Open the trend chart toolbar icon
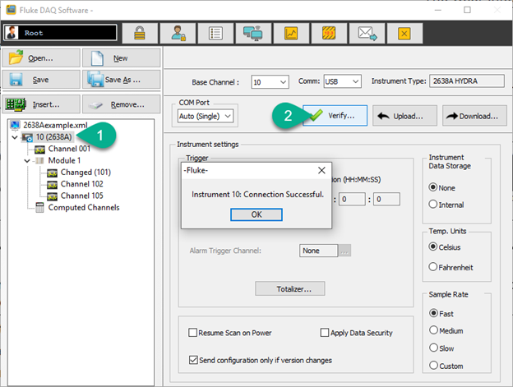Image resolution: width=513 pixels, height=387 pixels. (291, 34)
